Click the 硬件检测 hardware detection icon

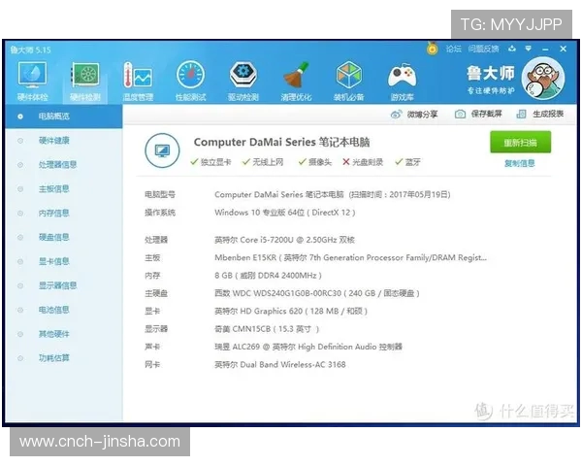(85, 78)
